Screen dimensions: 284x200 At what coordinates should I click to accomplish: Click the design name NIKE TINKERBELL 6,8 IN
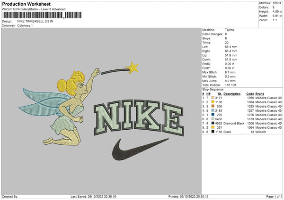click(35, 21)
